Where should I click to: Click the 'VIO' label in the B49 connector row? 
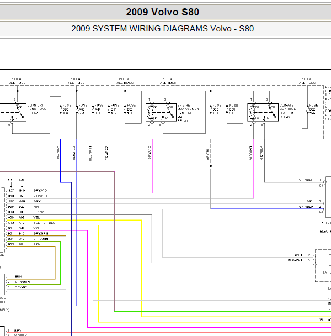(36, 228)
